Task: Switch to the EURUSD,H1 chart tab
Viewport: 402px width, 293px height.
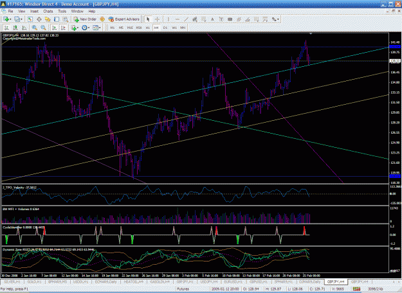Action: pos(233,281)
